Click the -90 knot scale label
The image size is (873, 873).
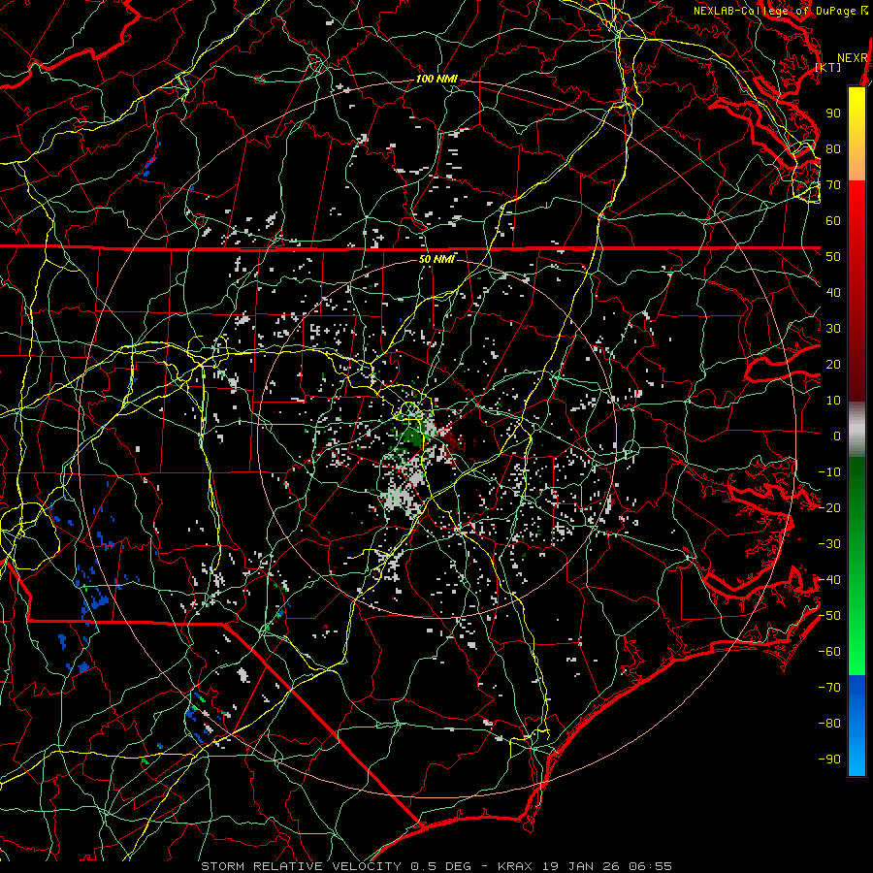click(x=829, y=760)
